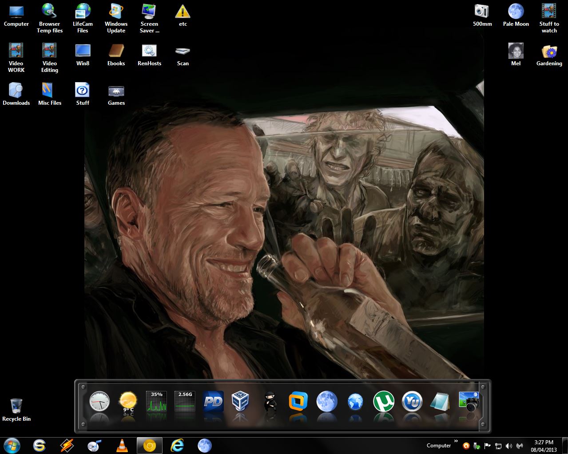
Task: Launch Winamp from the taskbar
Action: click(67, 445)
